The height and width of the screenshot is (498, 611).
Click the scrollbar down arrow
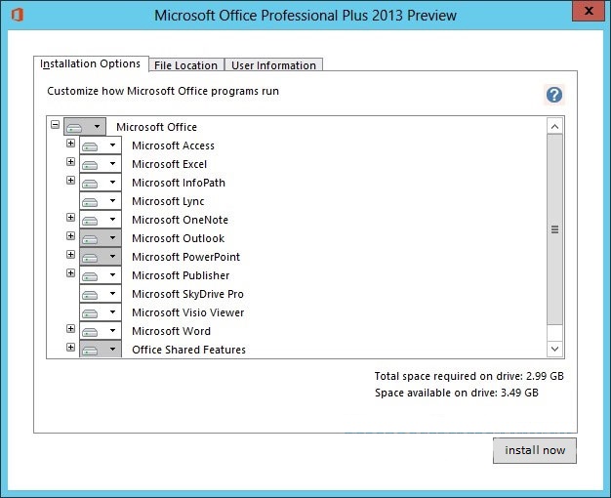click(x=554, y=349)
